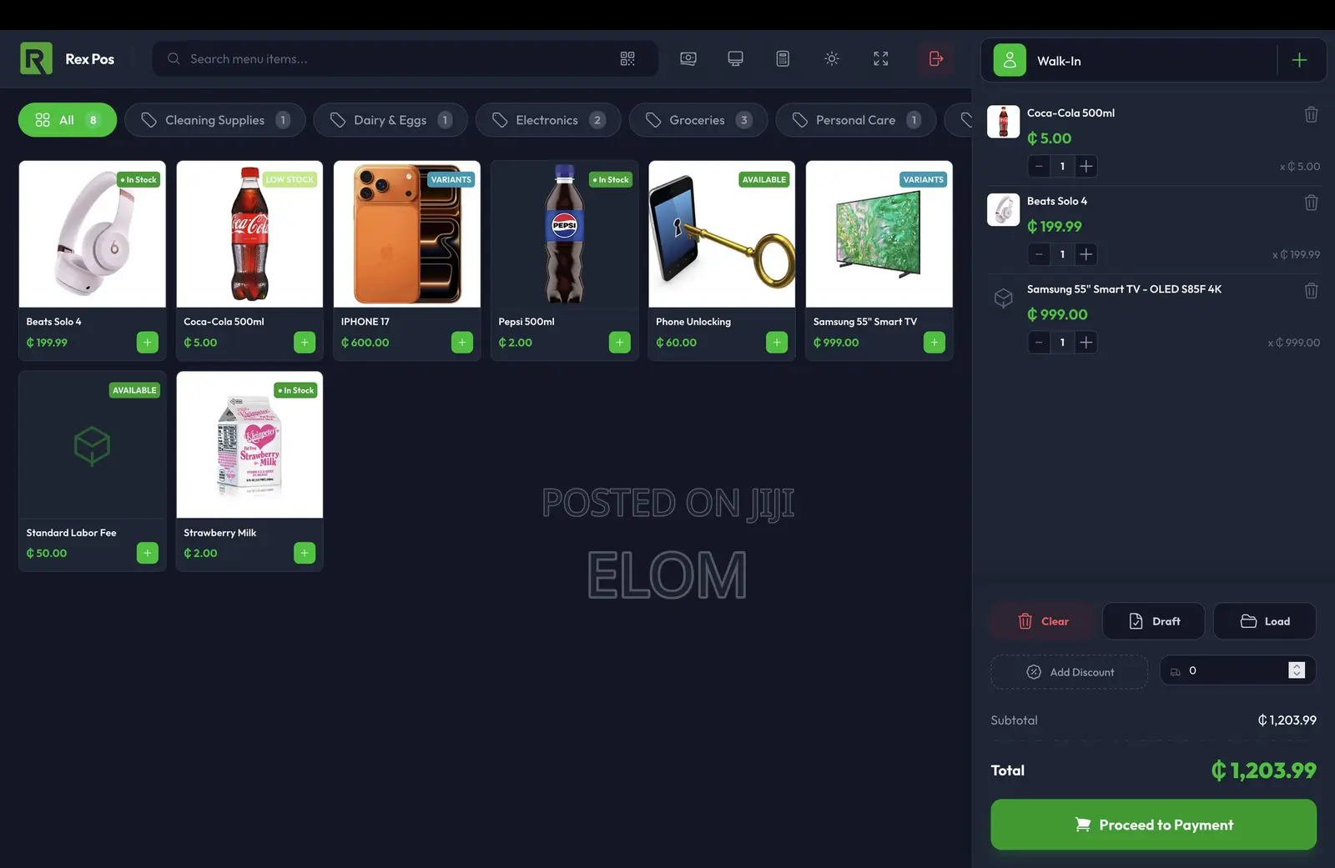Viewport: 1335px width, 868px height.
Task: Click Add Discount button
Action: [x=1070, y=672]
